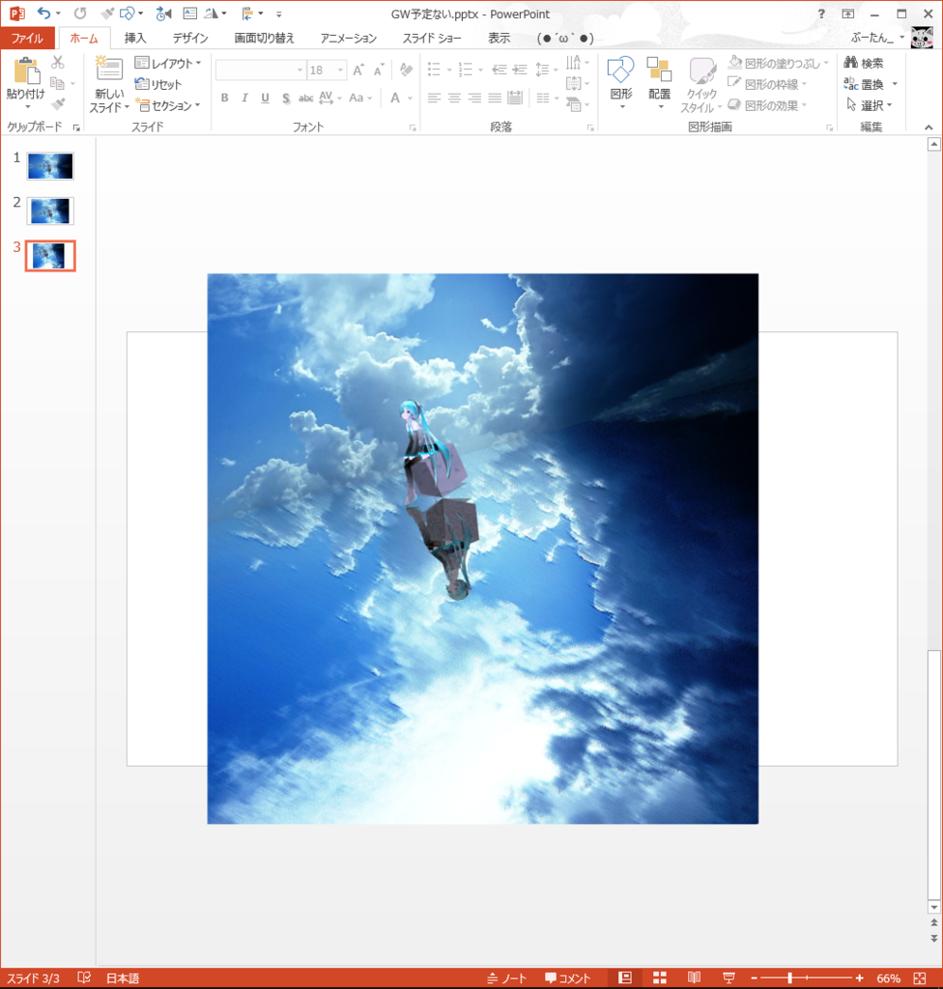Open the Layout (レイアウト) dropdown
The image size is (943, 989).
click(168, 63)
